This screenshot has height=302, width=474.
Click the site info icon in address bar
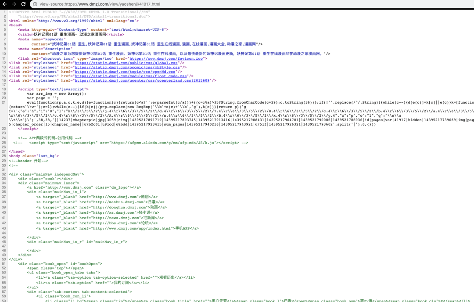click(35, 4)
